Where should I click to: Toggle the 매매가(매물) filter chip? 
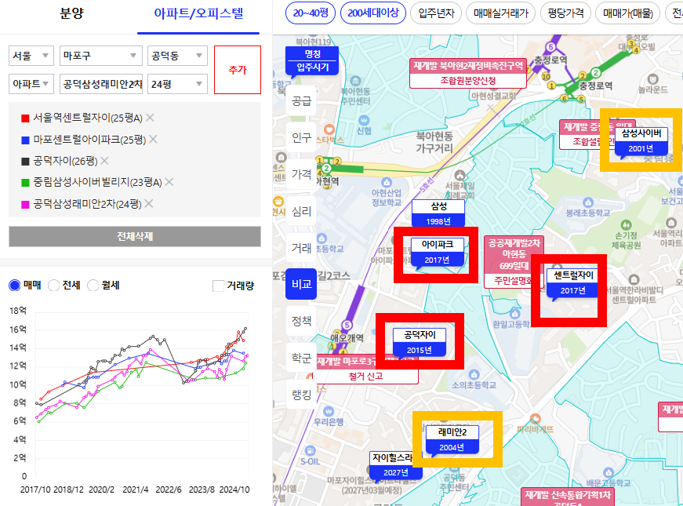628,13
